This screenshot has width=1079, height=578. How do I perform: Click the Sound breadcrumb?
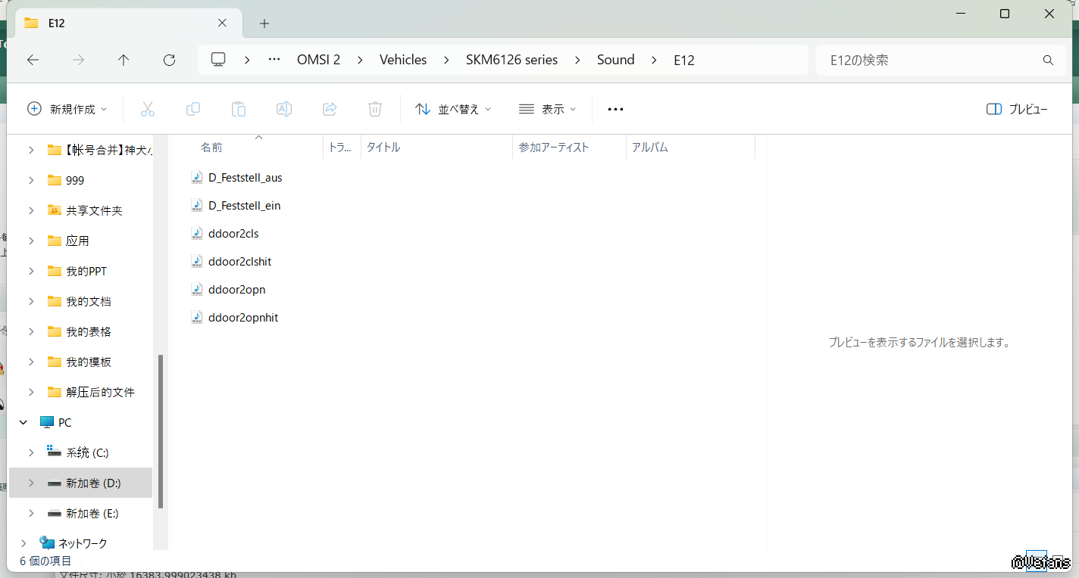pyautogui.click(x=615, y=60)
